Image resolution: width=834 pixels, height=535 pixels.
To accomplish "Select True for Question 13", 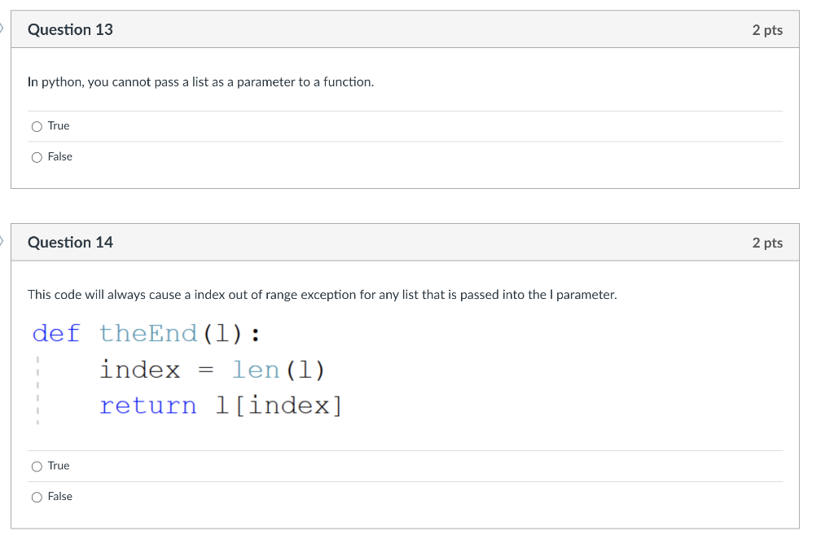I will pos(37,126).
